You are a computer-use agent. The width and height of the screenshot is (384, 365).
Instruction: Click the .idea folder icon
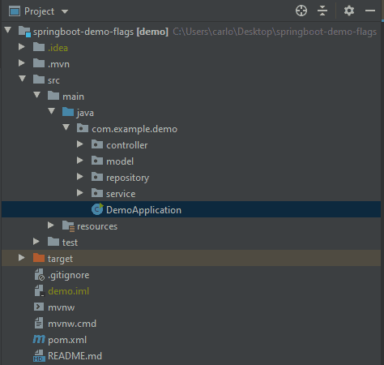[39, 47]
